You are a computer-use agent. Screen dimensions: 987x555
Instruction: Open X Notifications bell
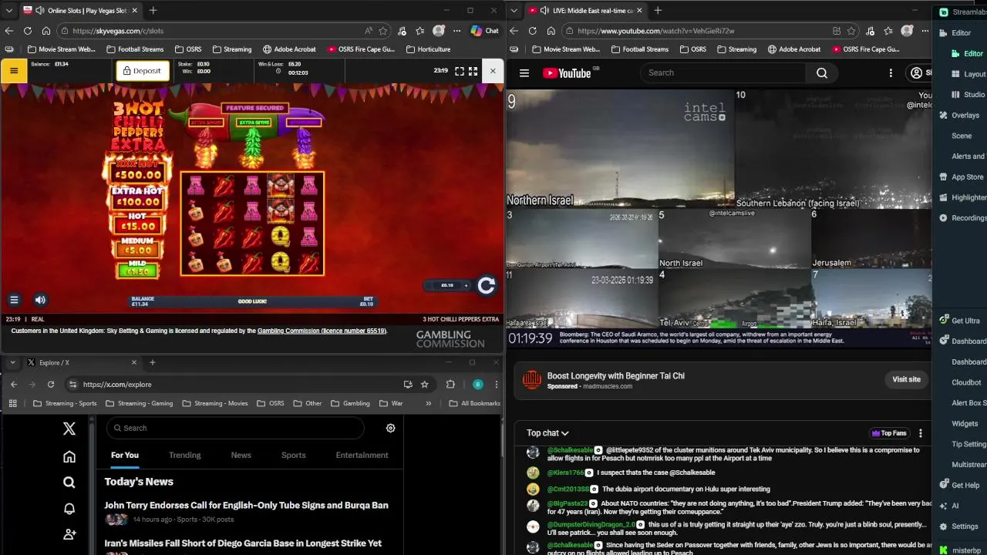tap(69, 509)
